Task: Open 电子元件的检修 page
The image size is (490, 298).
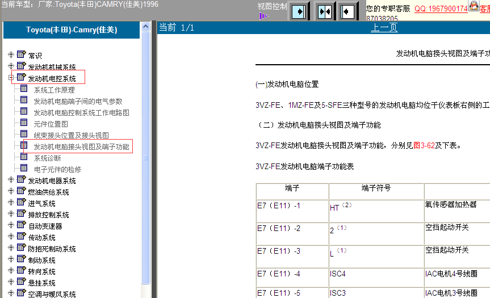Action: tap(57, 170)
